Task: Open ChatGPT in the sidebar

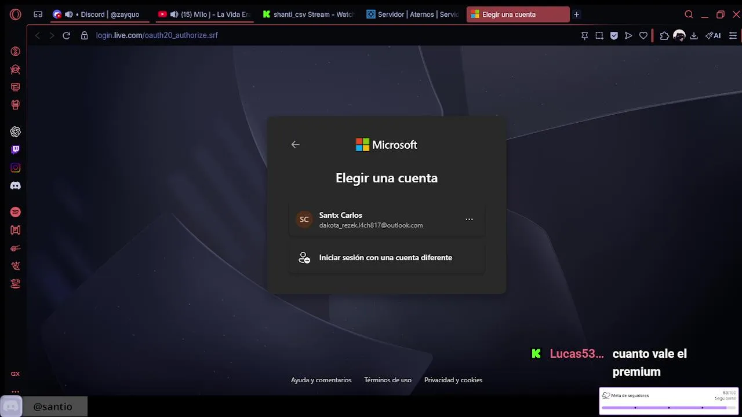Action: click(16, 132)
